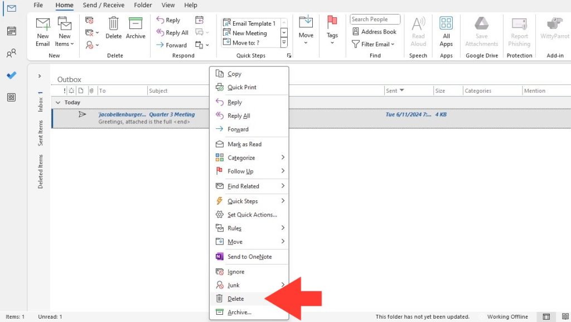Open the Filter Email dropdown

pos(373,44)
